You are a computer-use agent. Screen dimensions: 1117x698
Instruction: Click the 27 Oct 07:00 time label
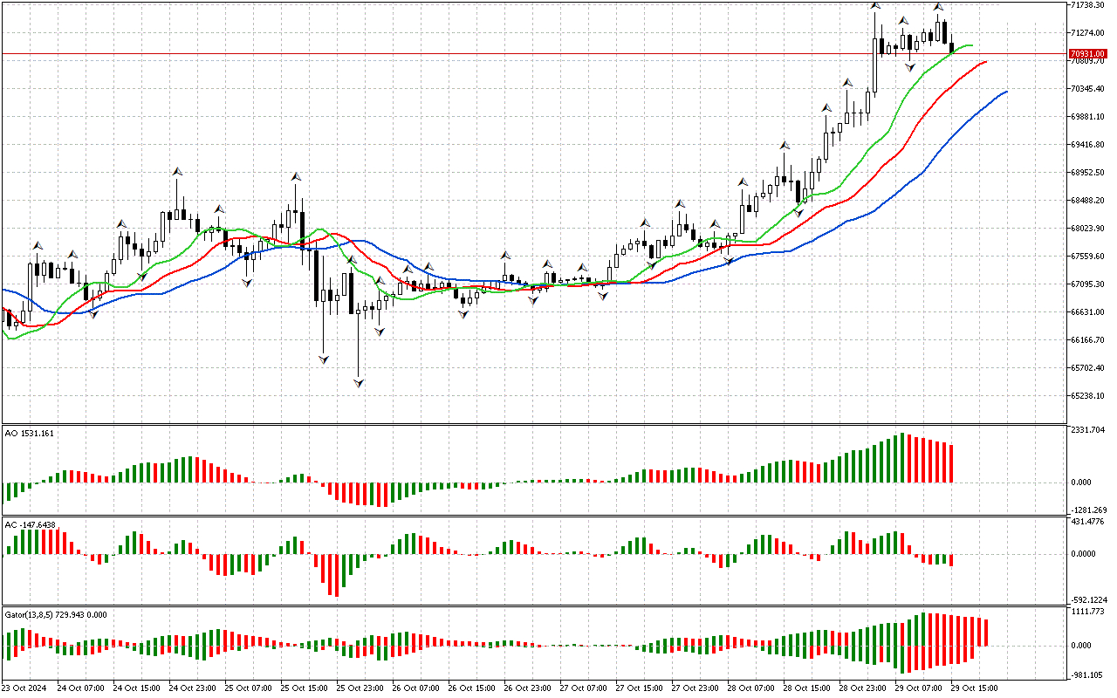(x=584, y=688)
